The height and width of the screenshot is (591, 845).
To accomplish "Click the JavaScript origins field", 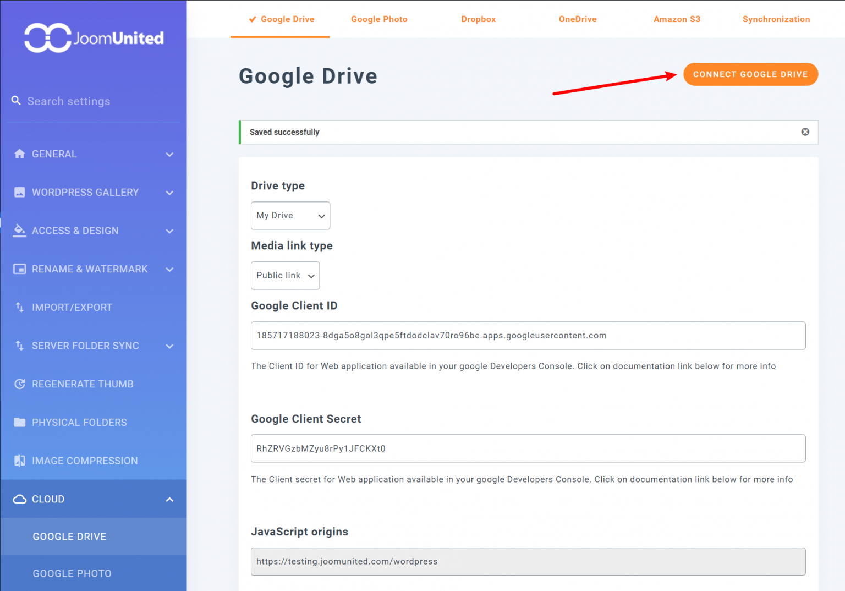I will click(x=528, y=562).
